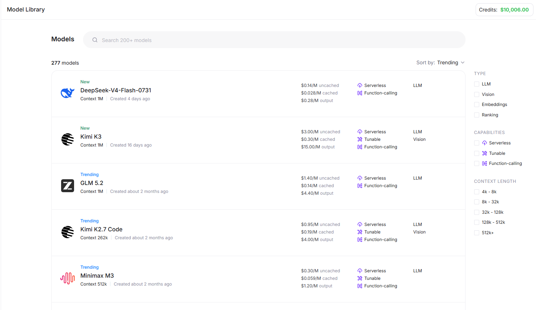Click the Kimi K3 striped logo icon
Viewport: 536px width, 310px height.
[68, 139]
